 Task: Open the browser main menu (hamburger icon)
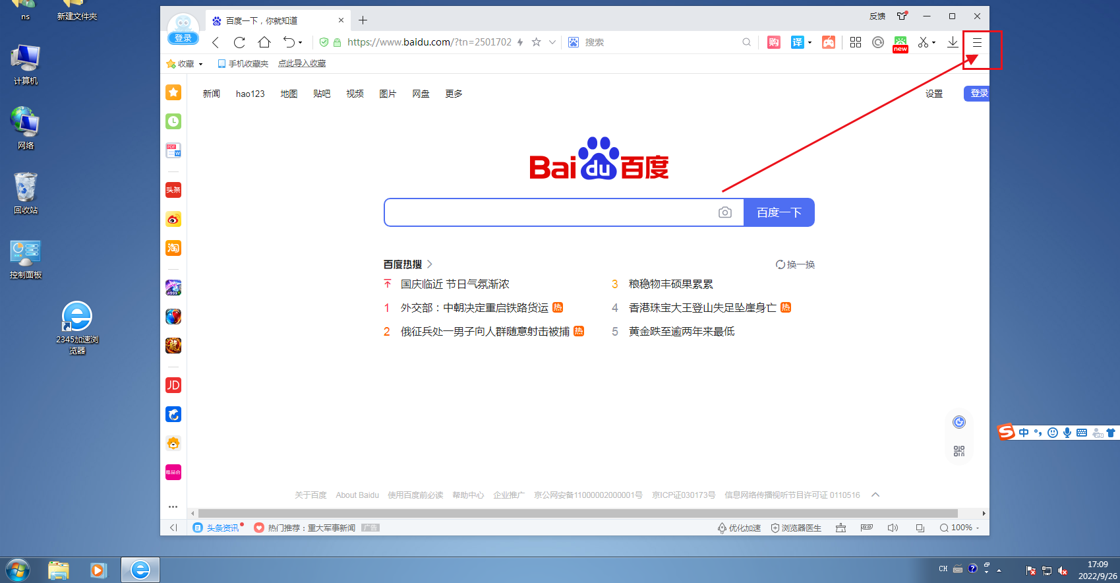(977, 42)
